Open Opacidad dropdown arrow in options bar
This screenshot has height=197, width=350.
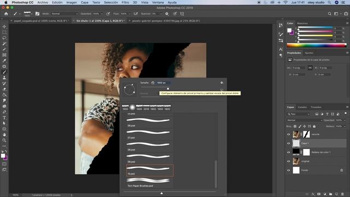102,14
